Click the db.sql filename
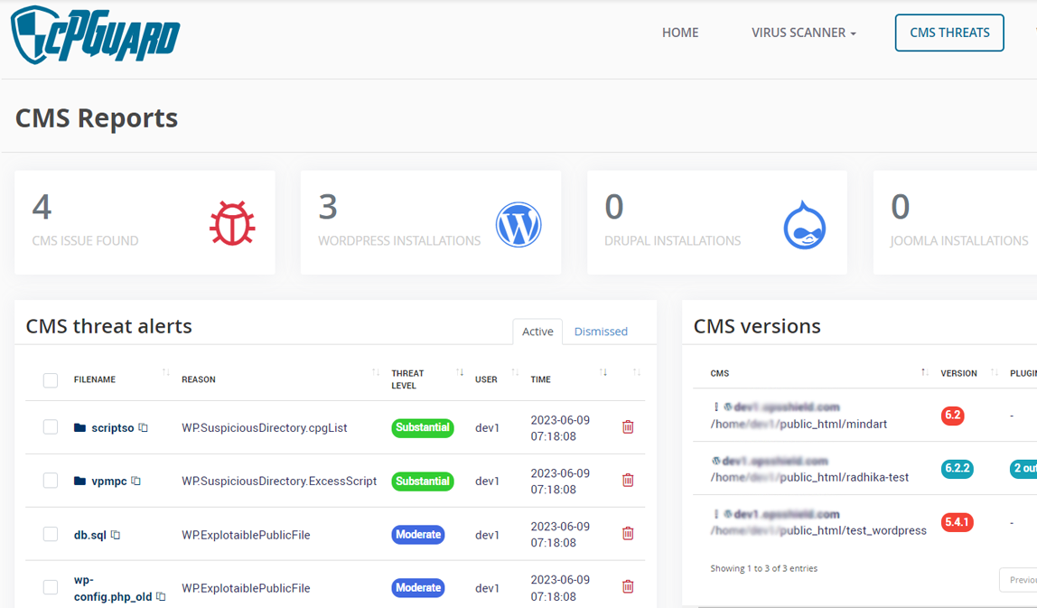 90,535
